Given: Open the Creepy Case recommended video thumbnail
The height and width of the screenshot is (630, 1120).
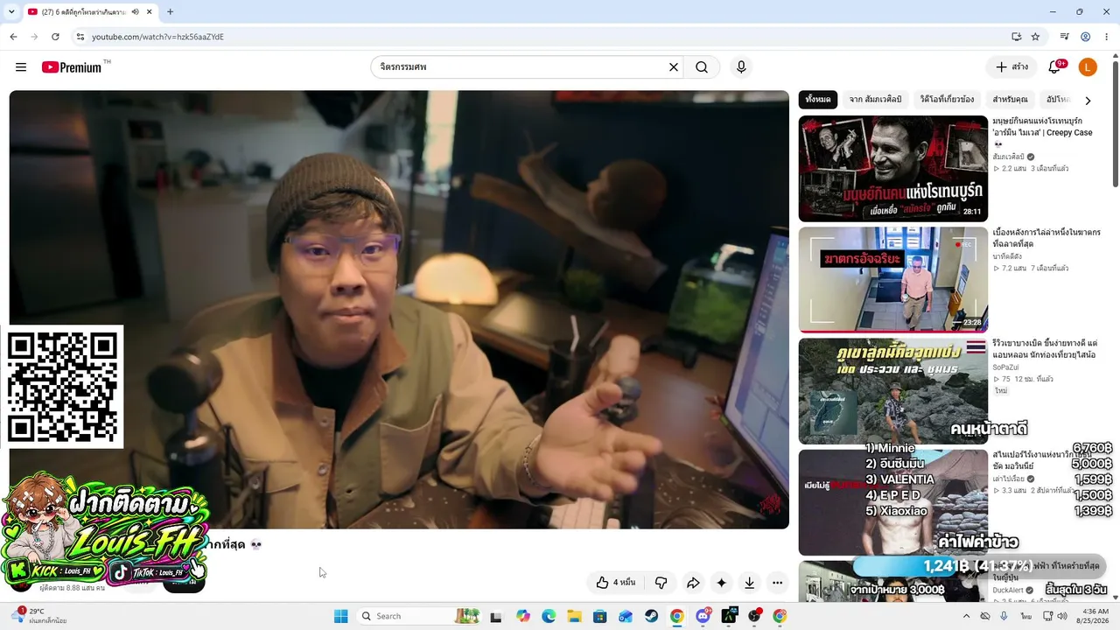Looking at the screenshot, I should (893, 169).
